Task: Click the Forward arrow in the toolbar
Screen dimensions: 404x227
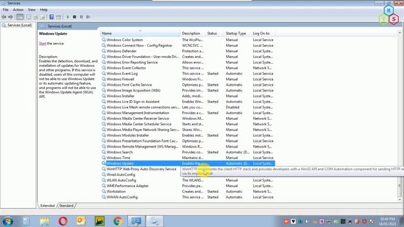Action: [11, 17]
